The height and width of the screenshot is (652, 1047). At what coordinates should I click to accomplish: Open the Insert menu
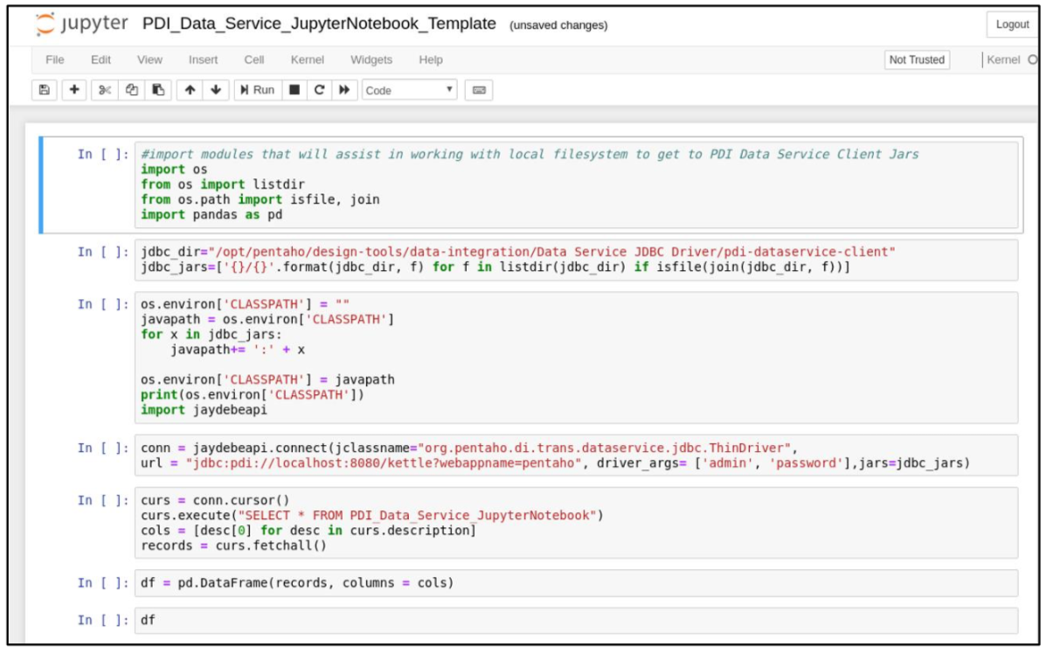pos(203,59)
